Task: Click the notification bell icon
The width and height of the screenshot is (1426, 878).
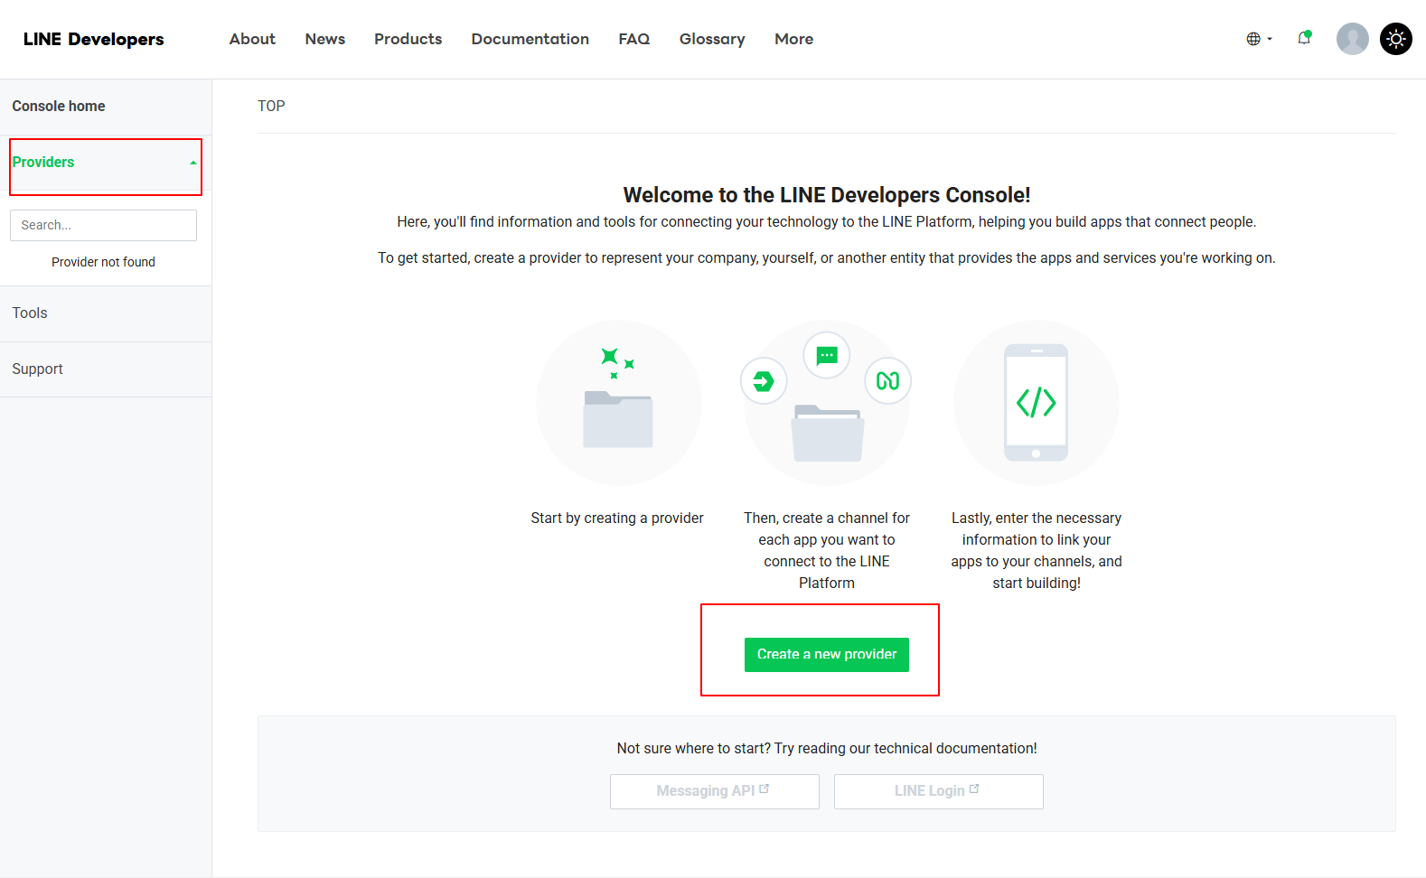Action: [x=1303, y=39]
